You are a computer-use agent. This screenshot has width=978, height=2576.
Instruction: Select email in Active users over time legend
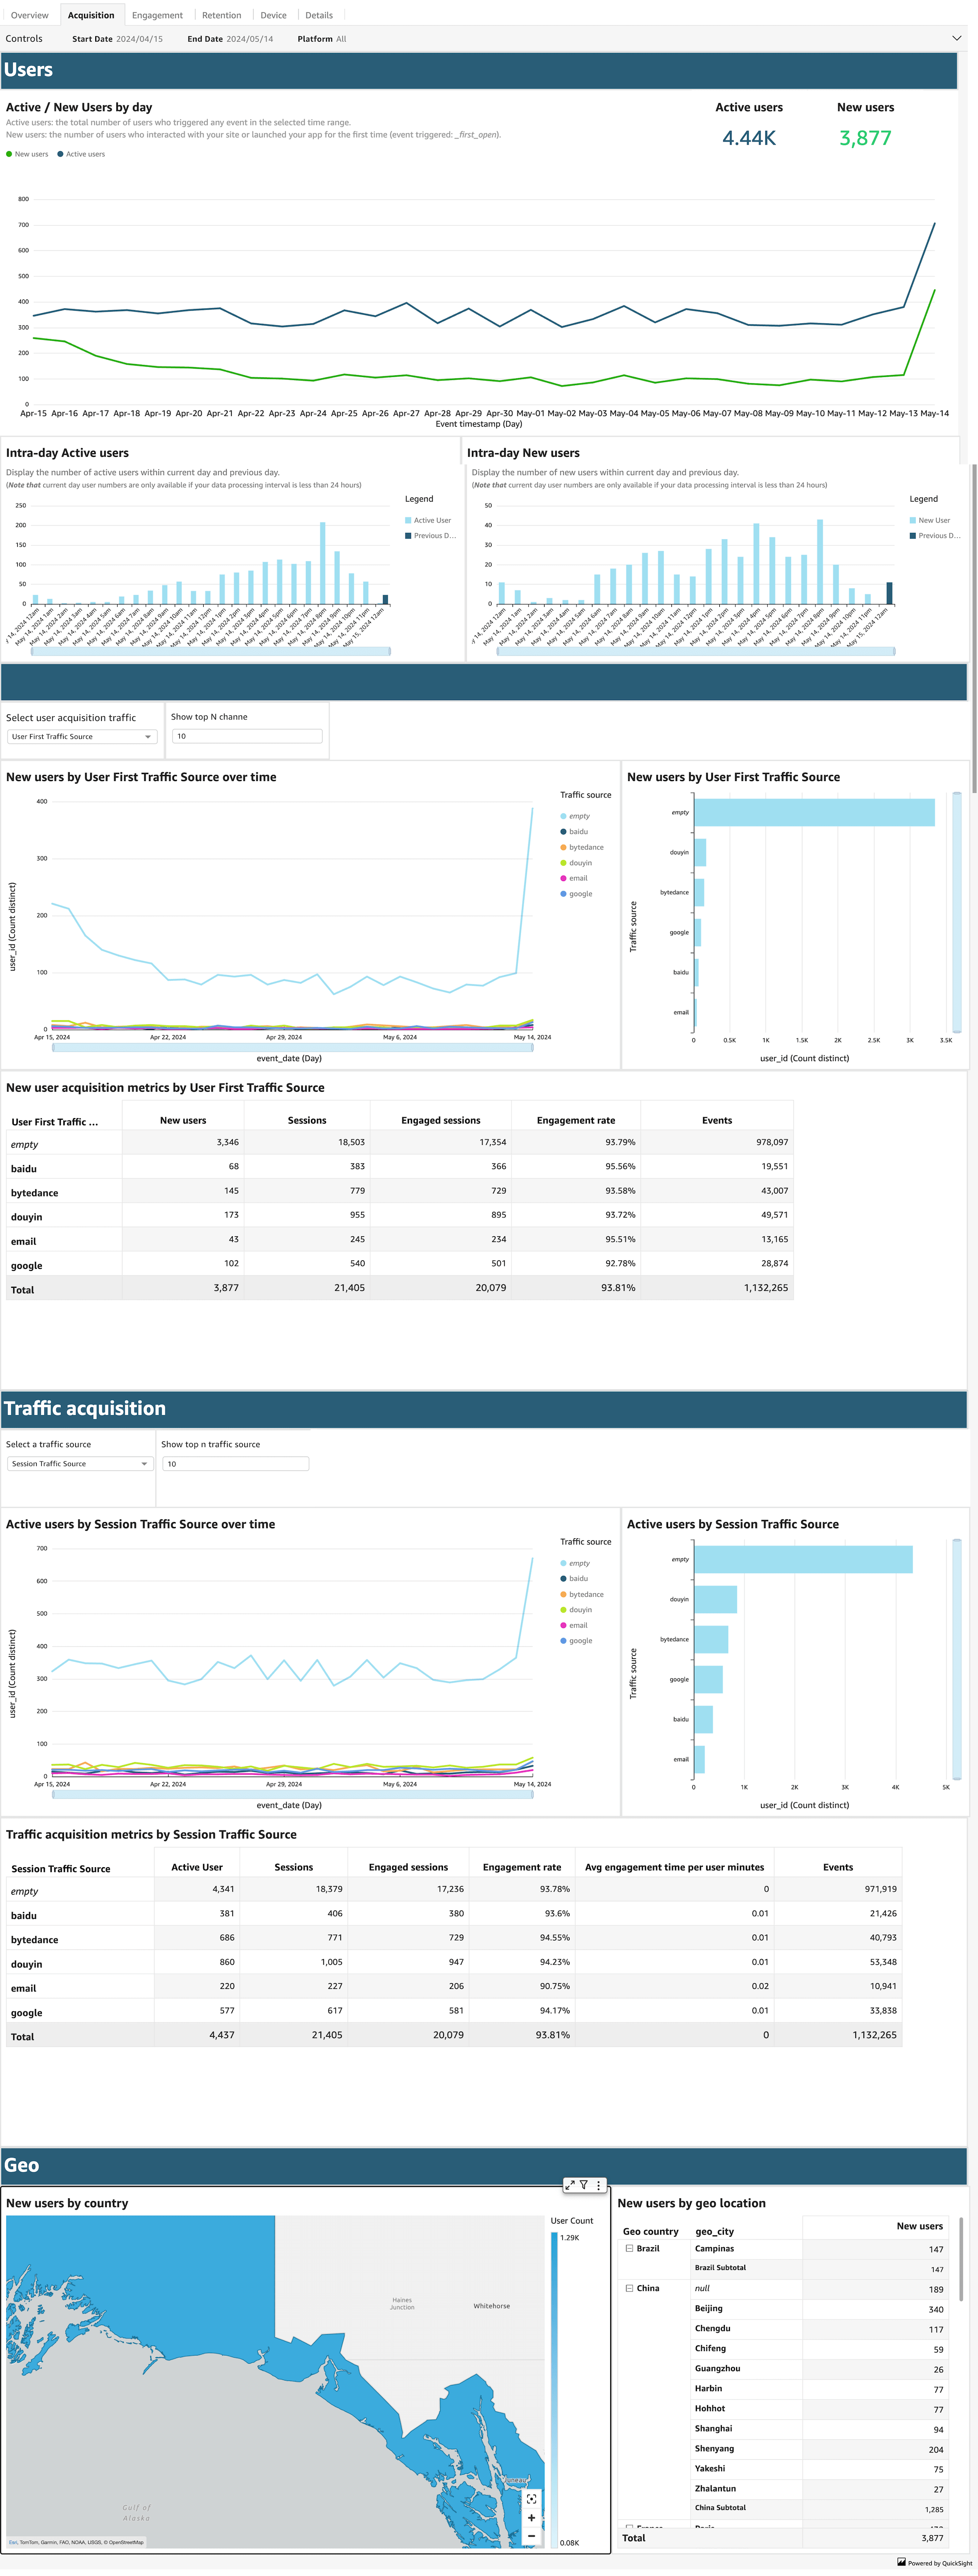point(574,1625)
